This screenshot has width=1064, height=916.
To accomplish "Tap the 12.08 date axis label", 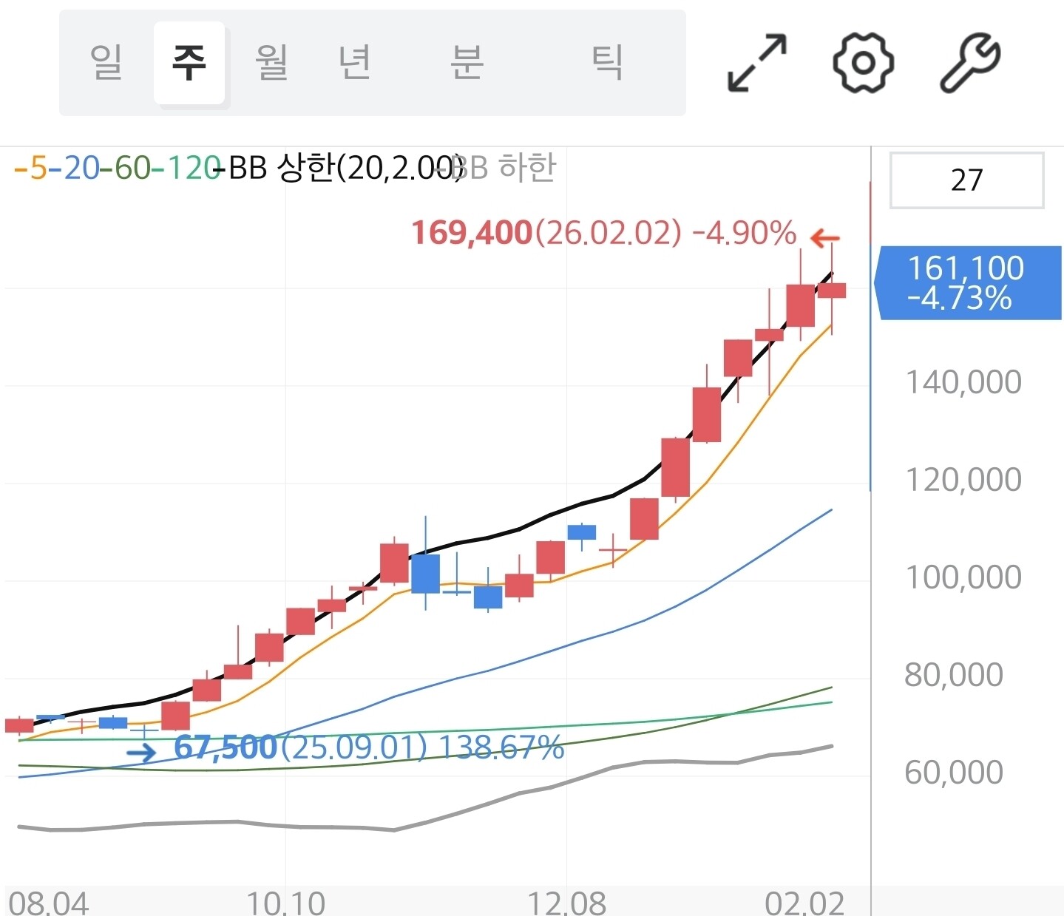I will (x=566, y=903).
